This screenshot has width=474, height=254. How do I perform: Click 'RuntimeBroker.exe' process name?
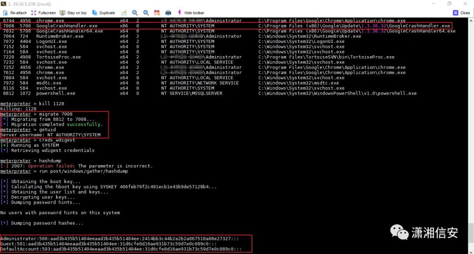click(x=60, y=36)
